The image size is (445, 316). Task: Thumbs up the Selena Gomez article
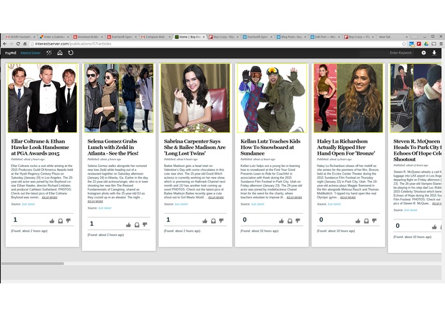(128, 225)
